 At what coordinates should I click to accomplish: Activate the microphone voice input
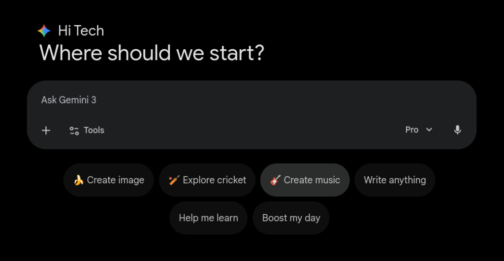pos(457,130)
